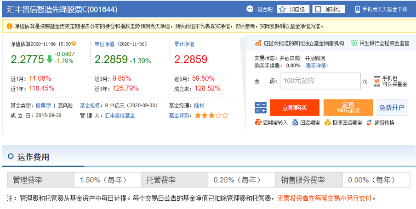Click the square compare icon in 加对比
416x209 pixels.
point(318,10)
